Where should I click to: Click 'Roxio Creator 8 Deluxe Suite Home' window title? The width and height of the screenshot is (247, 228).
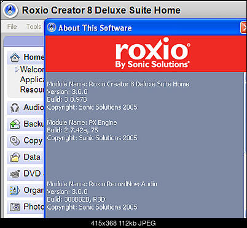point(101,10)
